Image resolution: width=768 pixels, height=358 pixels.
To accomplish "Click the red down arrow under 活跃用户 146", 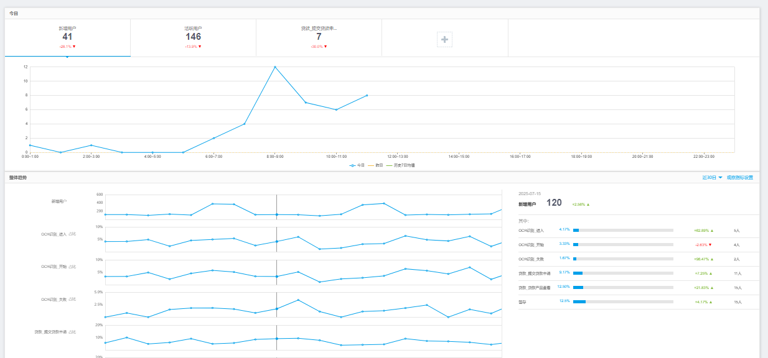I will [x=200, y=47].
